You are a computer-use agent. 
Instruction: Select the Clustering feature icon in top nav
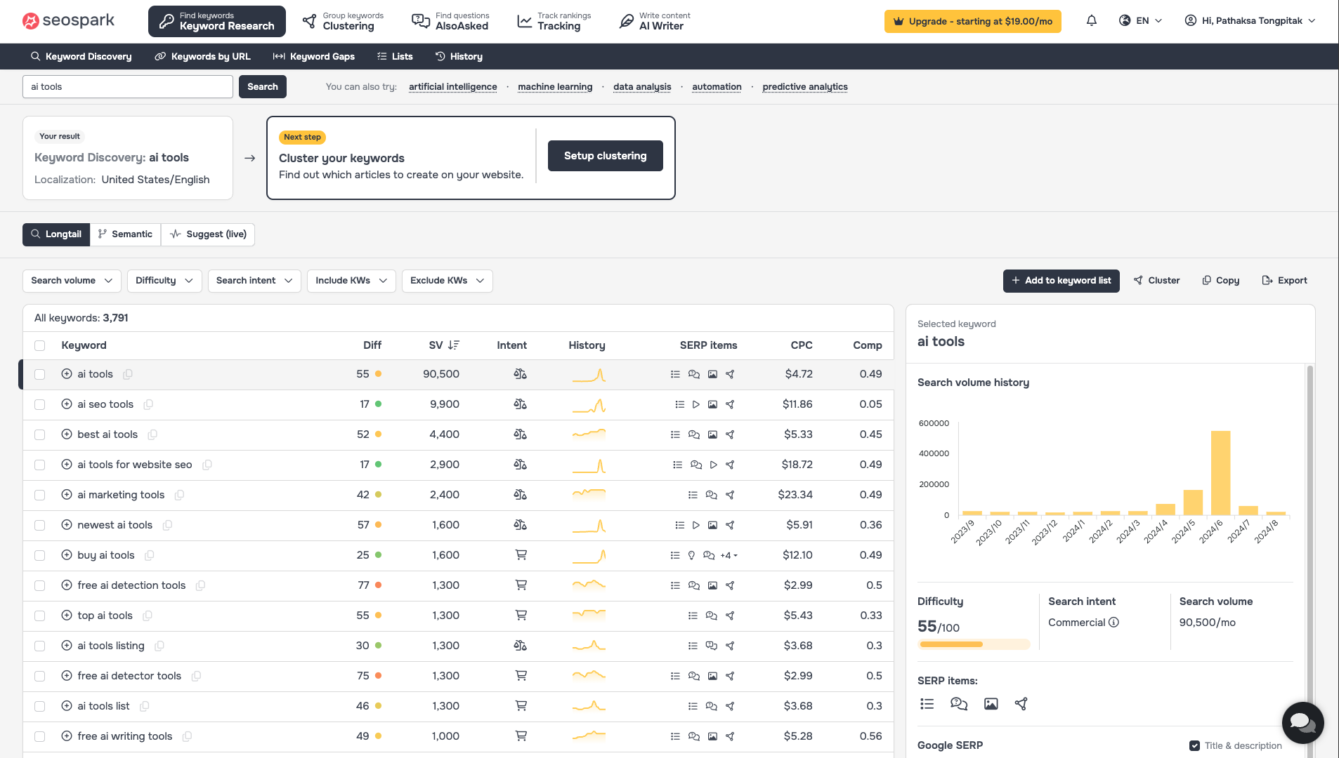(x=308, y=21)
